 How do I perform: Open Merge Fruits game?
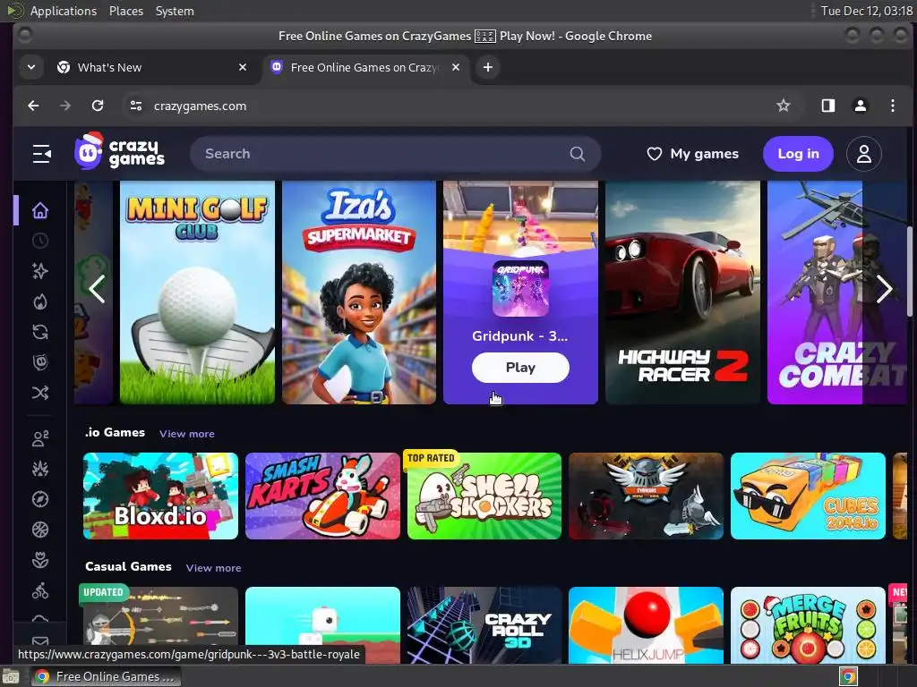pyautogui.click(x=809, y=625)
